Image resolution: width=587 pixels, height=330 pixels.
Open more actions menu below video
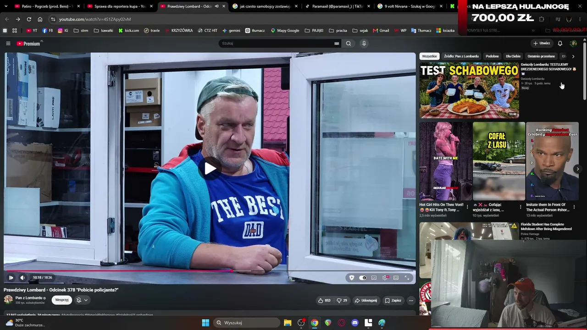coord(411,301)
